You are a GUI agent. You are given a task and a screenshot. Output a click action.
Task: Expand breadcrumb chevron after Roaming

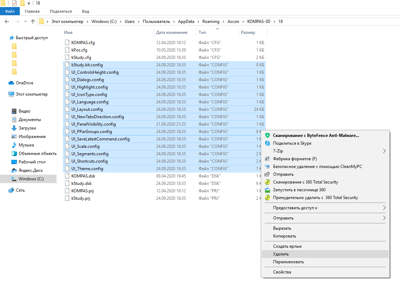pyautogui.click(x=223, y=22)
